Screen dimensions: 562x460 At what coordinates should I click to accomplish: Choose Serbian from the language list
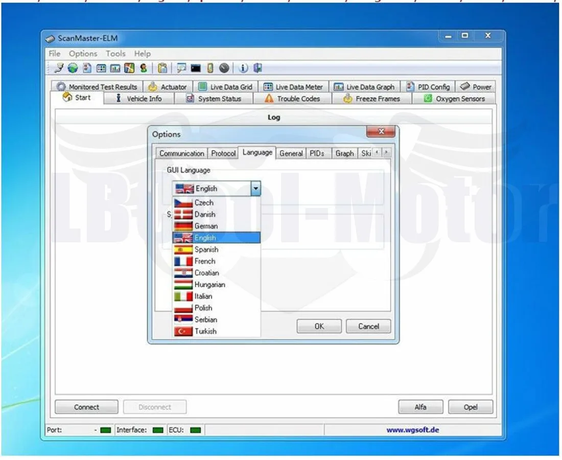217,319
